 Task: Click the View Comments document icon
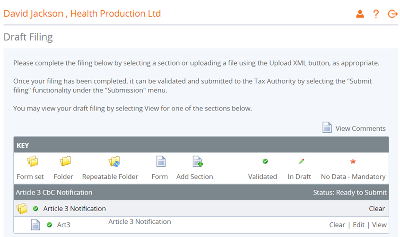pyautogui.click(x=327, y=127)
